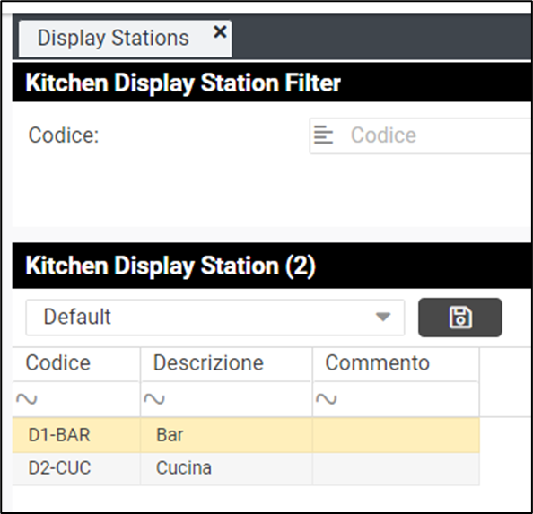533x514 pixels.
Task: Sort by the Descrizione column header
Action: (208, 362)
